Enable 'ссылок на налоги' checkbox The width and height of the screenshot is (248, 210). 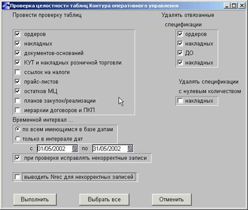18,72
